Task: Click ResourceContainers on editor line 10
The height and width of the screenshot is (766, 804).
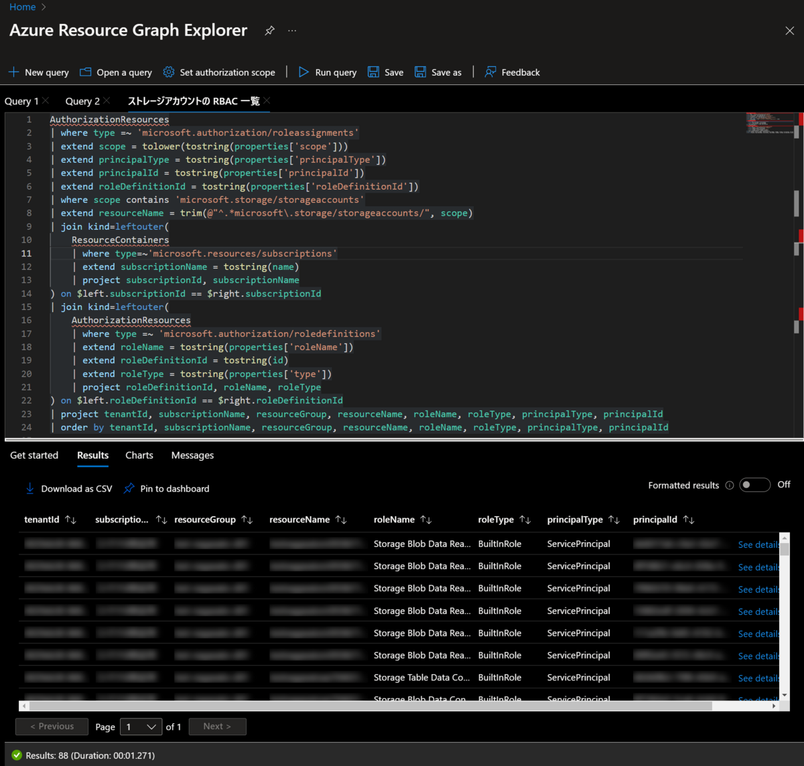Action: pos(121,240)
